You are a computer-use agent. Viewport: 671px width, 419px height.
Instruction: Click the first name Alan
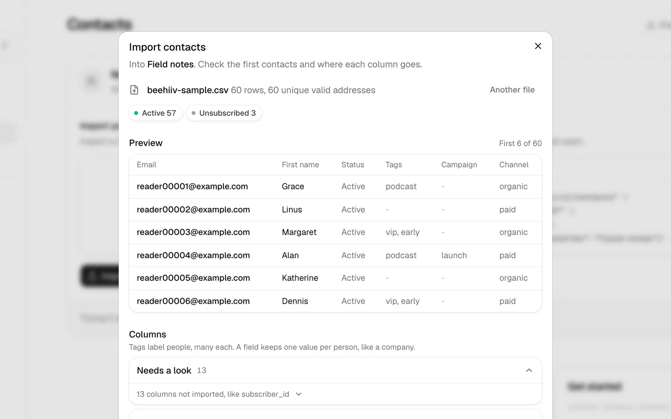290,255
